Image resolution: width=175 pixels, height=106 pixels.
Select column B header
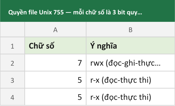coord(130,30)
